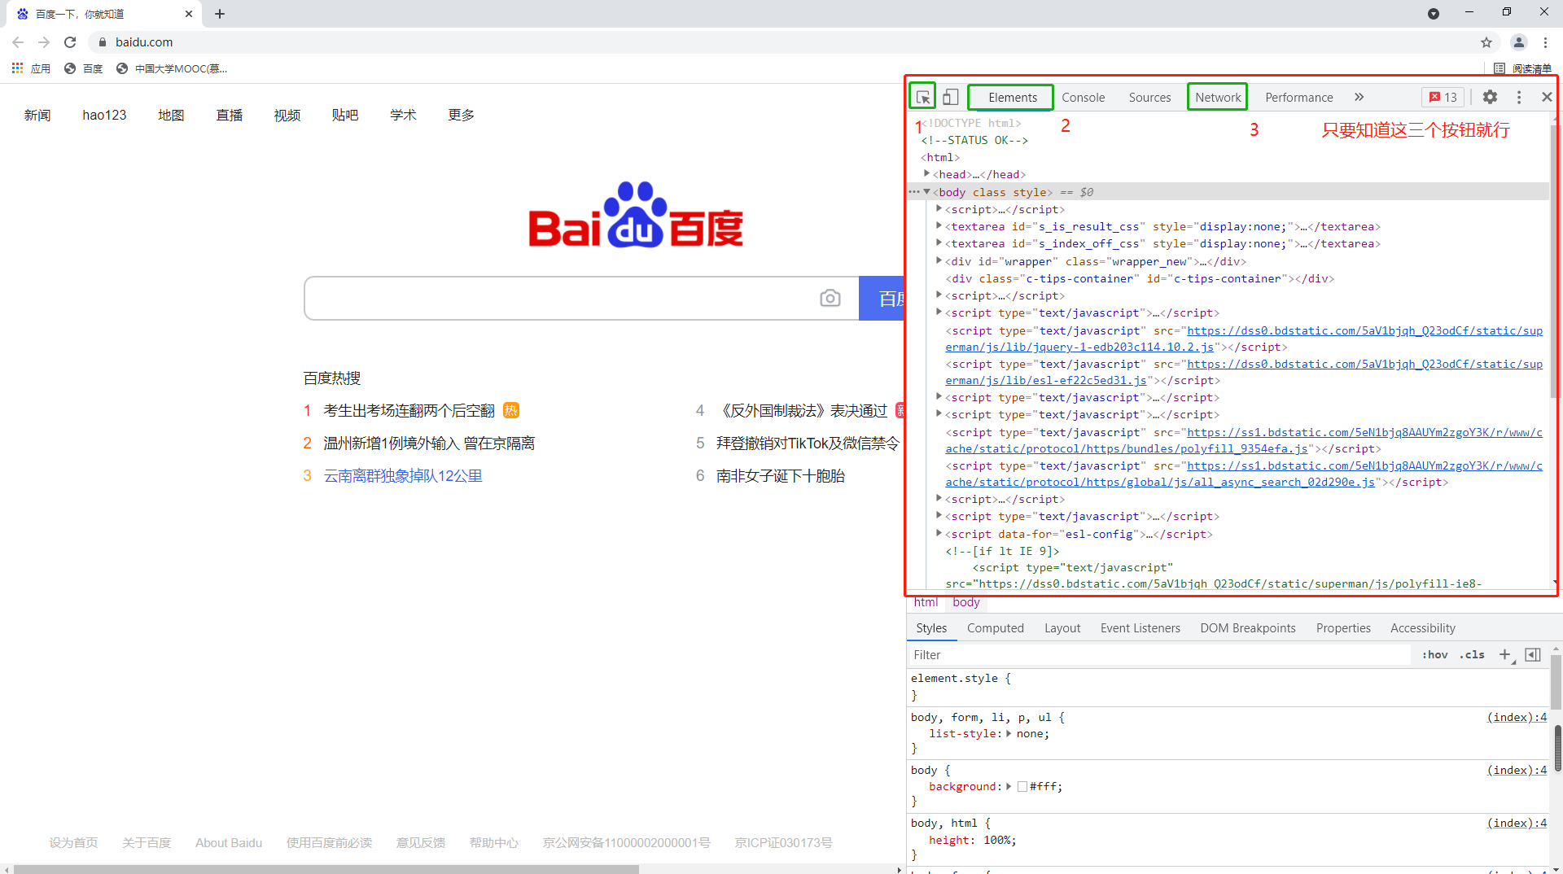Open hot search 南非女子诞下十胞胎
Viewport: 1563px width, 874px height.
tap(781, 475)
